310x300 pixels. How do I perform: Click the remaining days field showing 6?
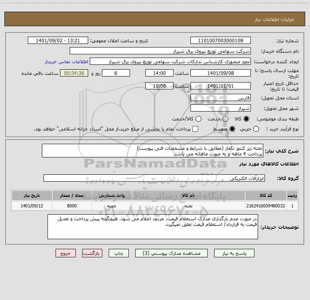click(x=116, y=73)
